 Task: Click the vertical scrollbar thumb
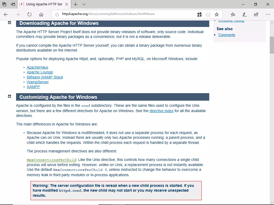(272, 45)
